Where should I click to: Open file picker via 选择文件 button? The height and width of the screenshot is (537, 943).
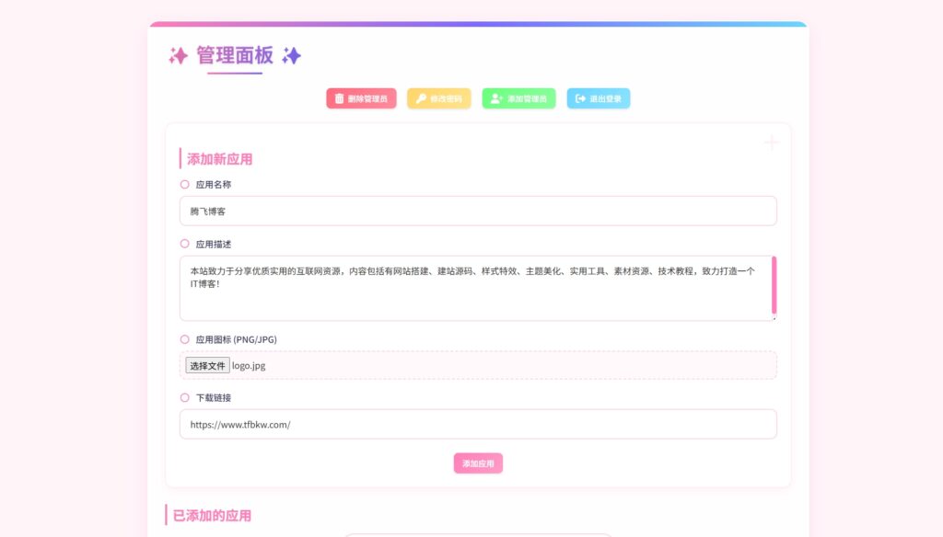(x=207, y=365)
